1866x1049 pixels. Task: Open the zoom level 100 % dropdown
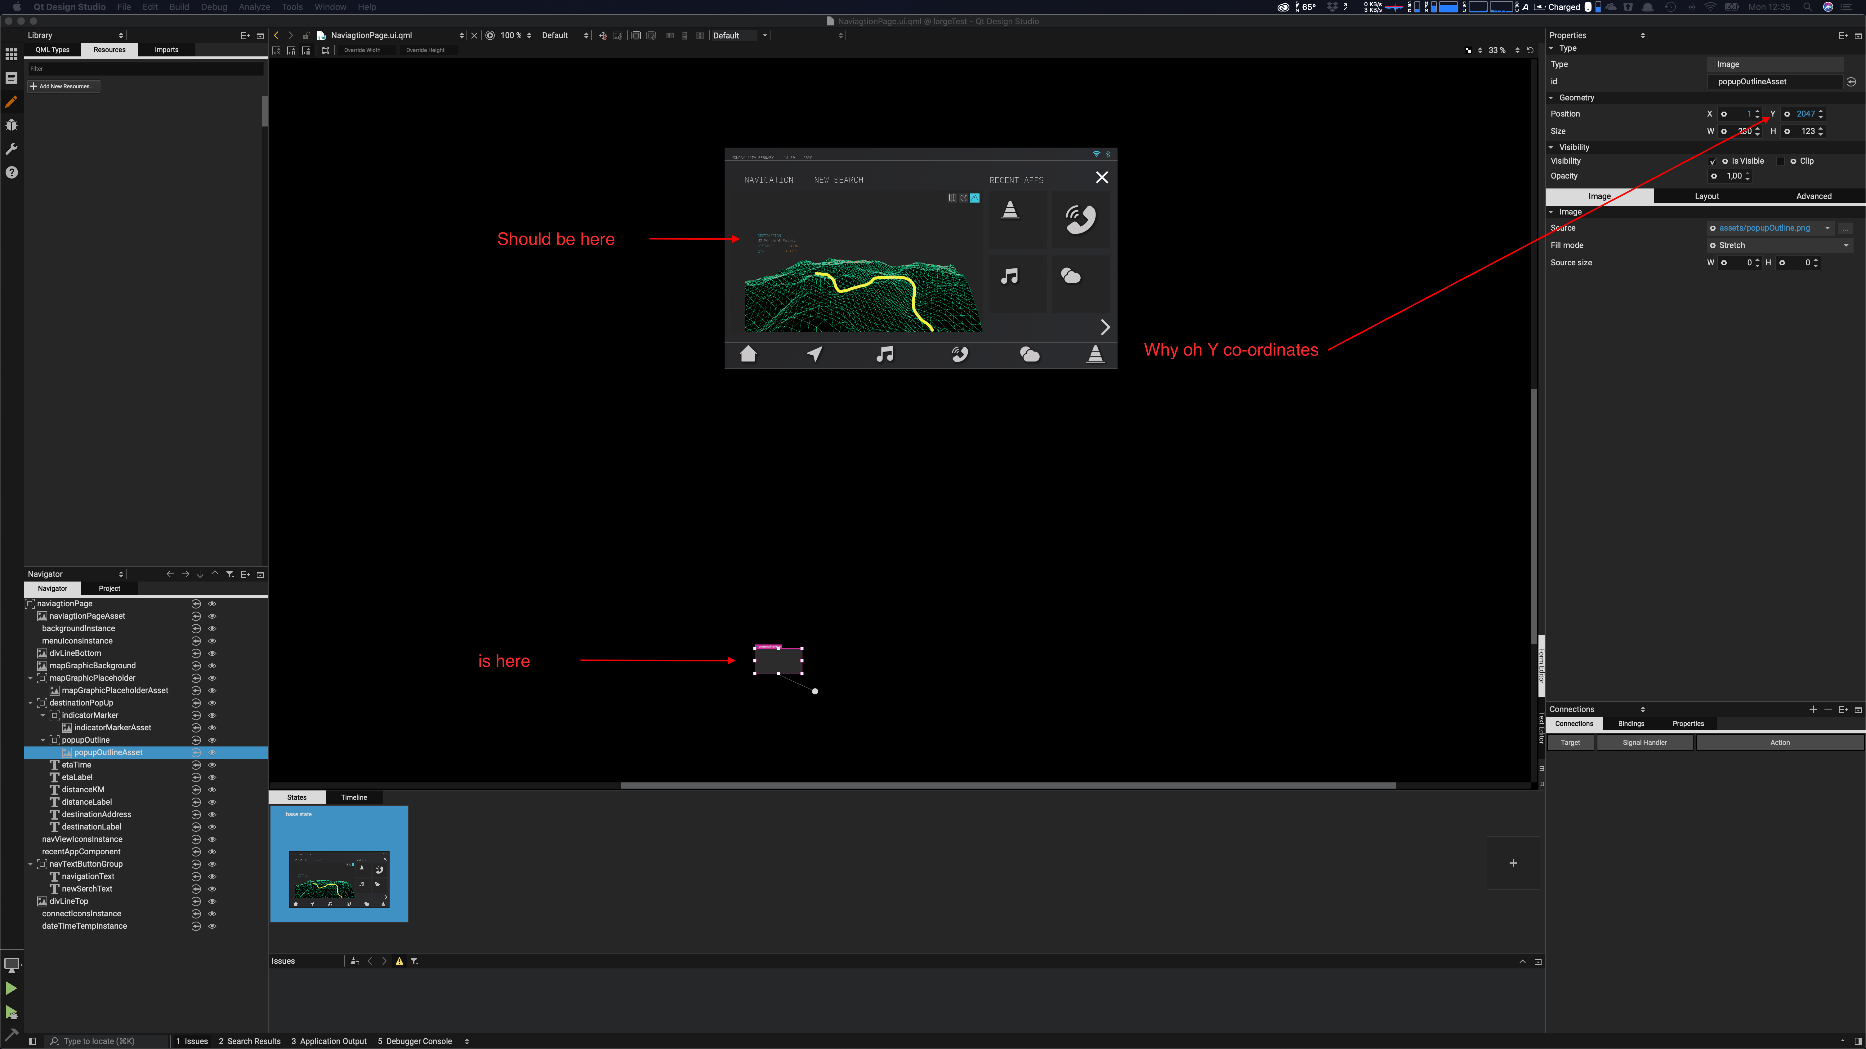(516, 35)
